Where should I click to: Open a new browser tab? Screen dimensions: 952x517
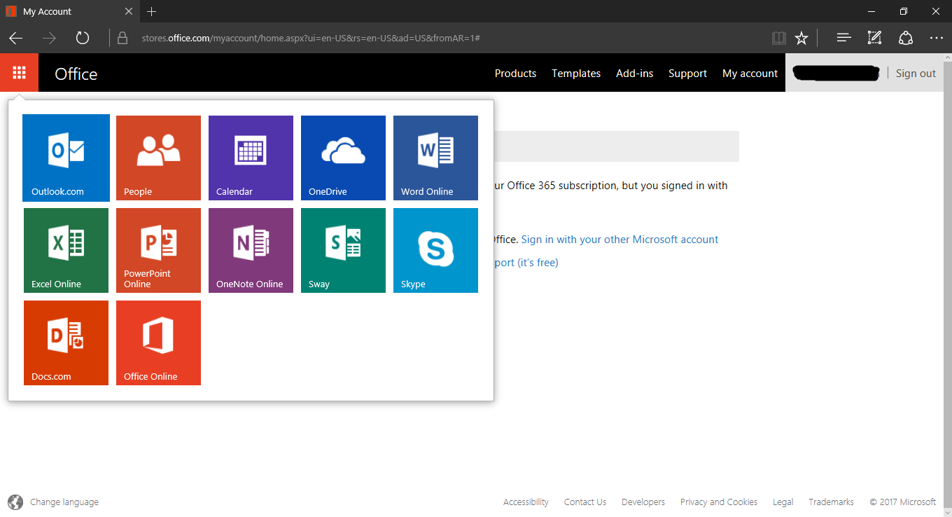152,11
